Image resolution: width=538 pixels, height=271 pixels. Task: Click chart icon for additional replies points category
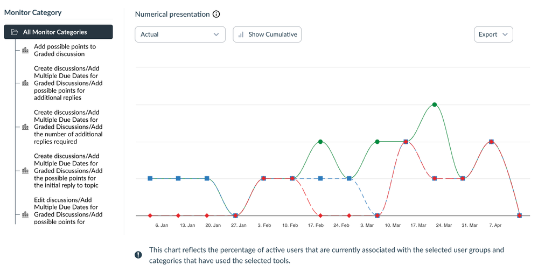25,84
